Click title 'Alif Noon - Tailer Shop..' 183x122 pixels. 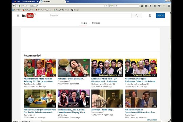(102, 109)
